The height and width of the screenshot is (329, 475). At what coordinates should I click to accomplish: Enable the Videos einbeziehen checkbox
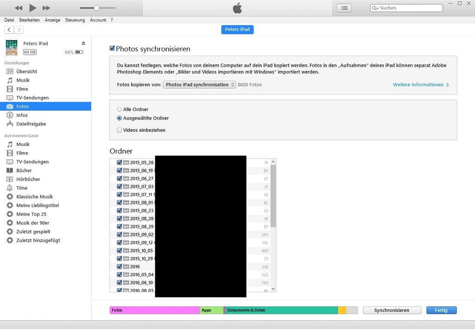[119, 130]
